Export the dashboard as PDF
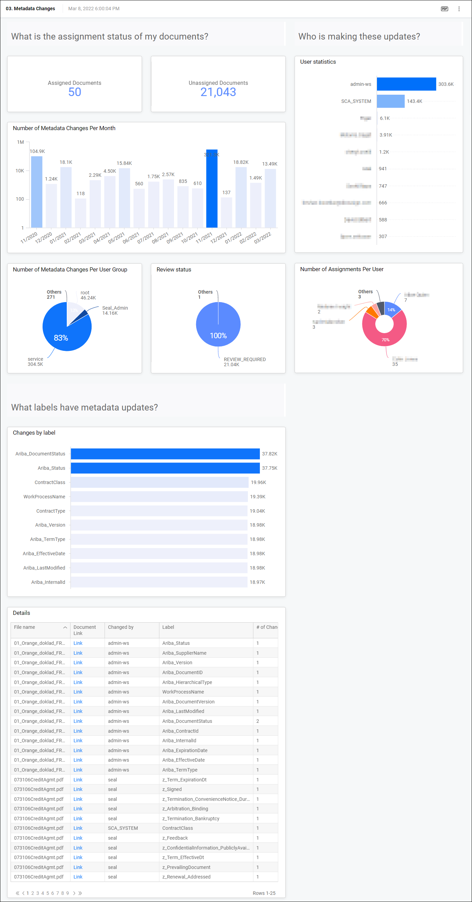The height and width of the screenshot is (902, 472). [x=444, y=9]
